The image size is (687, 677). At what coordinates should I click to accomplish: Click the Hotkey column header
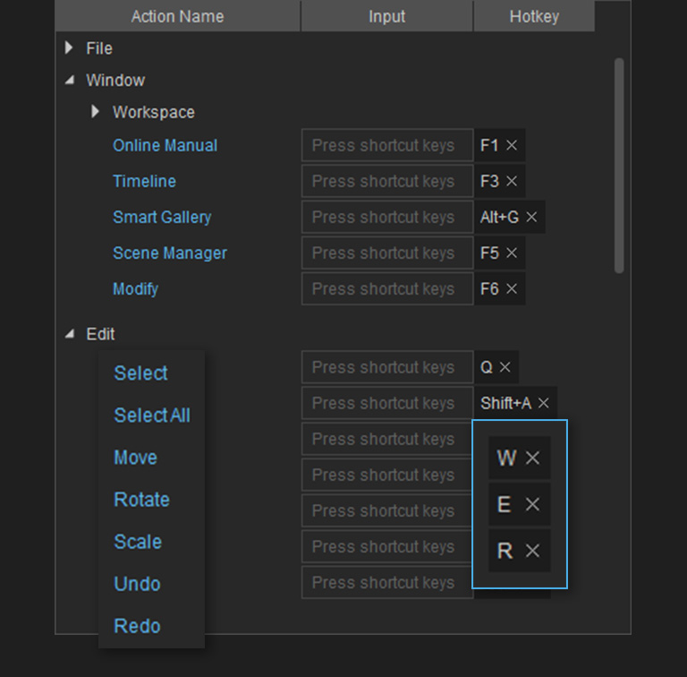coord(533,16)
